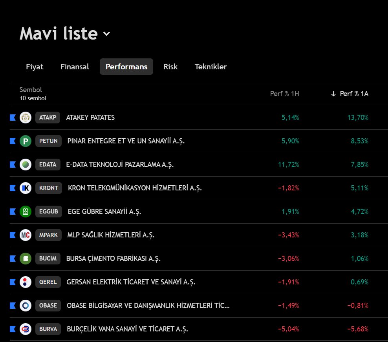Screen dimensions: 388x342
Task: Click the green P logo for PETUN
Action: pyautogui.click(x=26, y=141)
